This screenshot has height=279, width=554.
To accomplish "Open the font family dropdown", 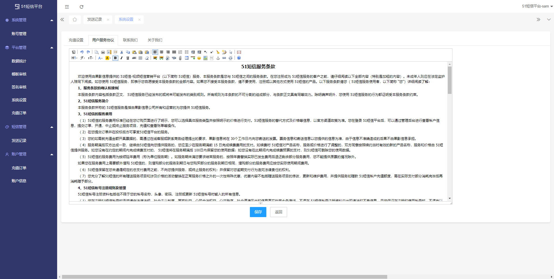I will click(83, 58).
